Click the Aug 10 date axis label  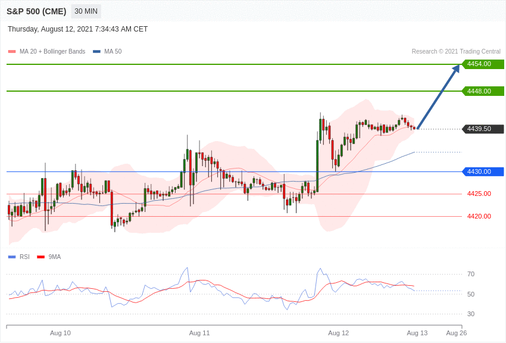pos(60,333)
